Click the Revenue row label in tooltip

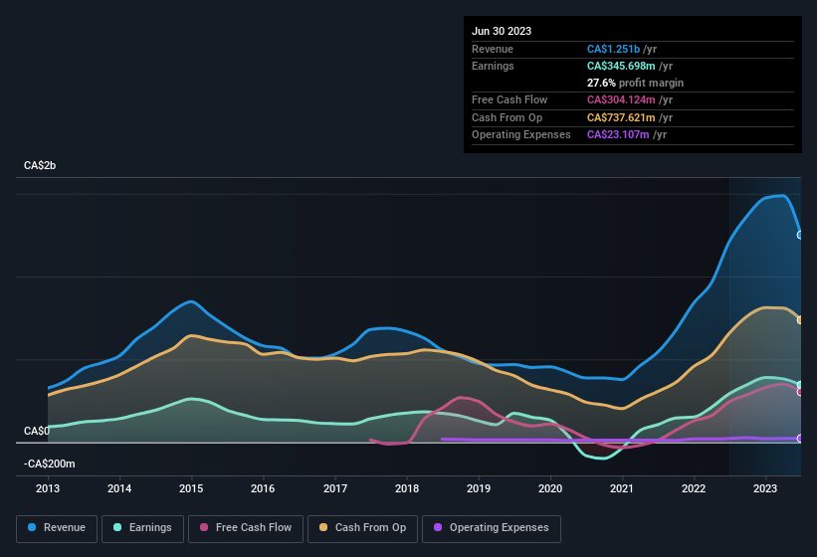[x=493, y=49]
